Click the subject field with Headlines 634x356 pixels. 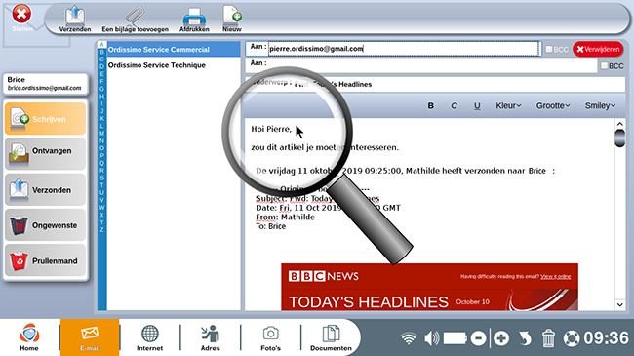(x=435, y=84)
